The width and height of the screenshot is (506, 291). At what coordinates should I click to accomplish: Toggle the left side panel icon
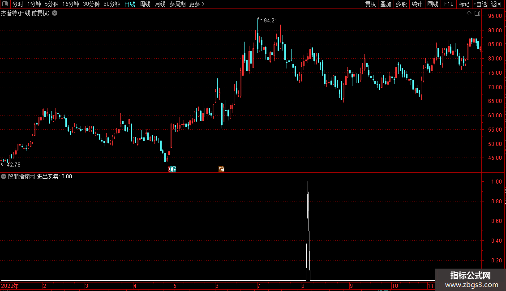pyautogui.click(x=5, y=4)
